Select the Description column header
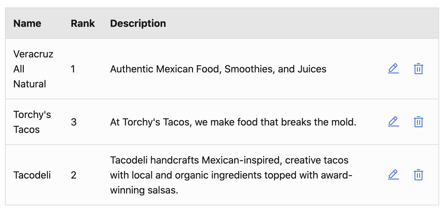 [x=138, y=23]
